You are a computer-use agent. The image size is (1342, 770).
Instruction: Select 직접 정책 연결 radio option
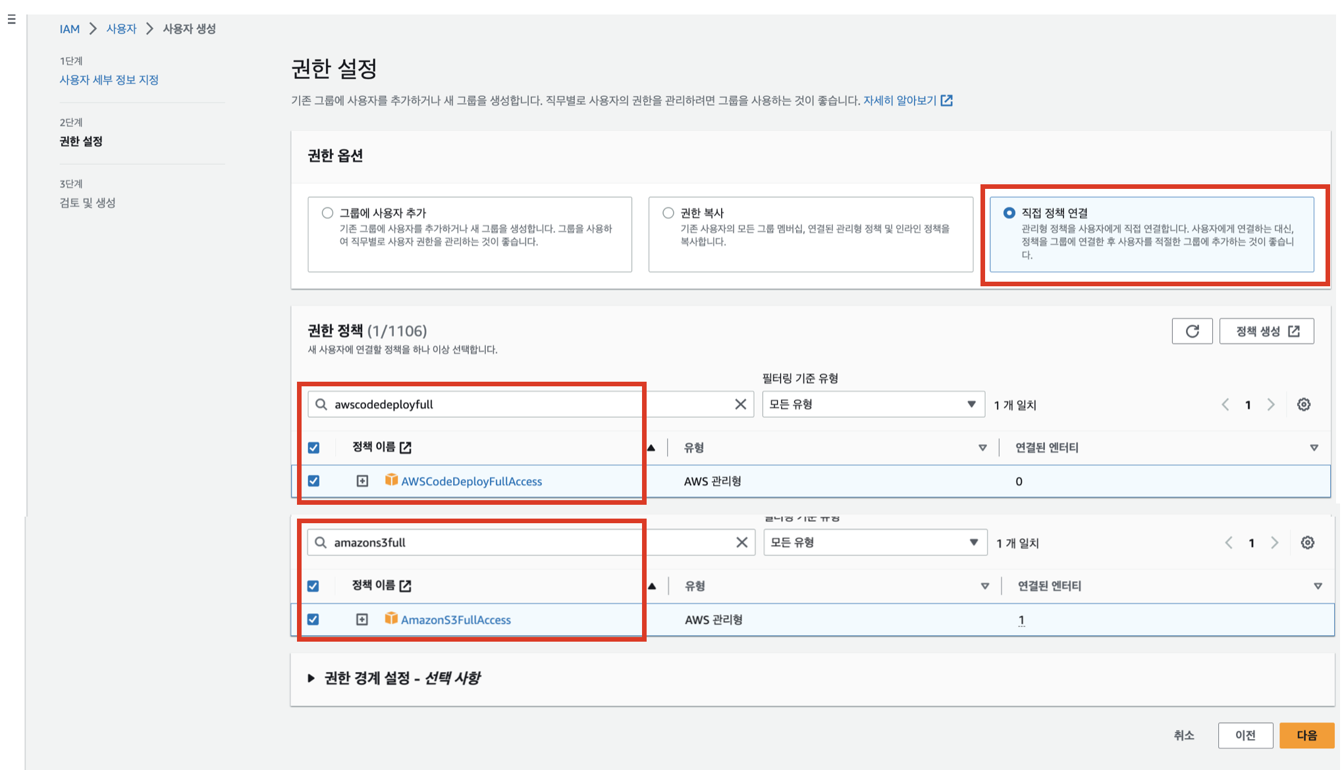tap(1009, 213)
